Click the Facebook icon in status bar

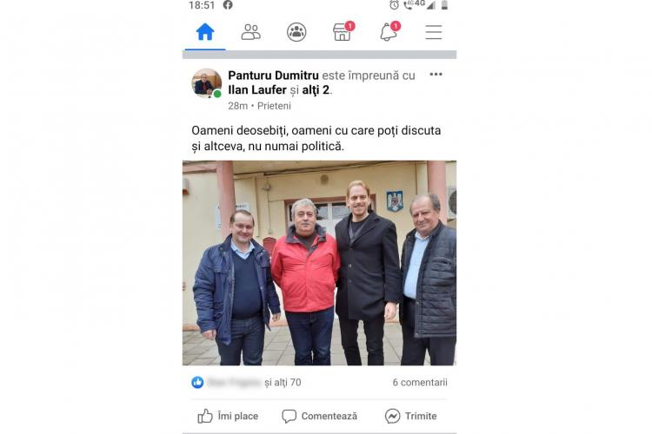[228, 5]
